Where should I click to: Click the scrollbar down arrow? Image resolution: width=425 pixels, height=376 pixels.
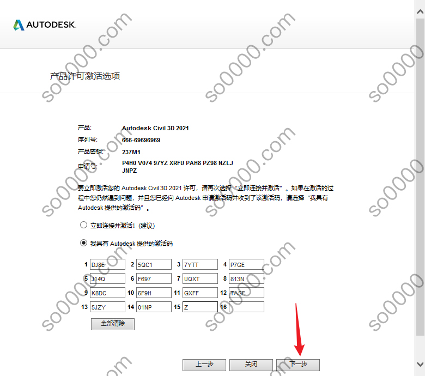click(x=420, y=364)
